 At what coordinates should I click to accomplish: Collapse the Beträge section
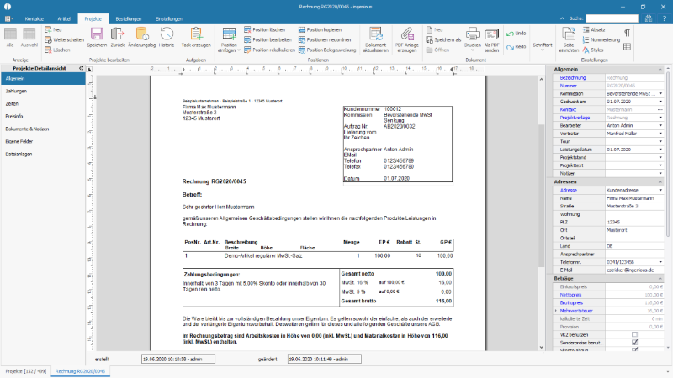660,279
